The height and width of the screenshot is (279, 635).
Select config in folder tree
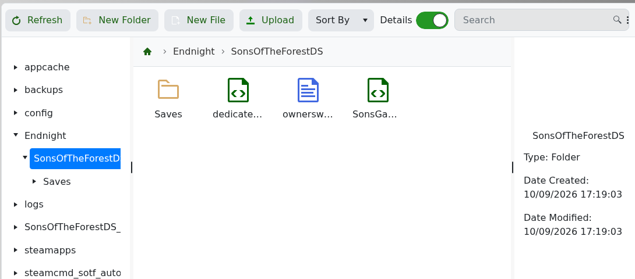point(38,113)
